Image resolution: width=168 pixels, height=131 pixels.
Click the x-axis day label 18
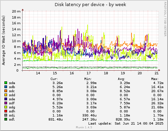(106, 73)
